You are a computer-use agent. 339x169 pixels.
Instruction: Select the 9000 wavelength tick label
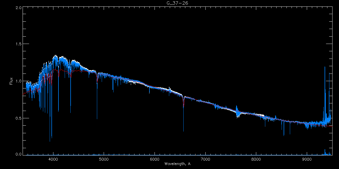click(x=307, y=159)
